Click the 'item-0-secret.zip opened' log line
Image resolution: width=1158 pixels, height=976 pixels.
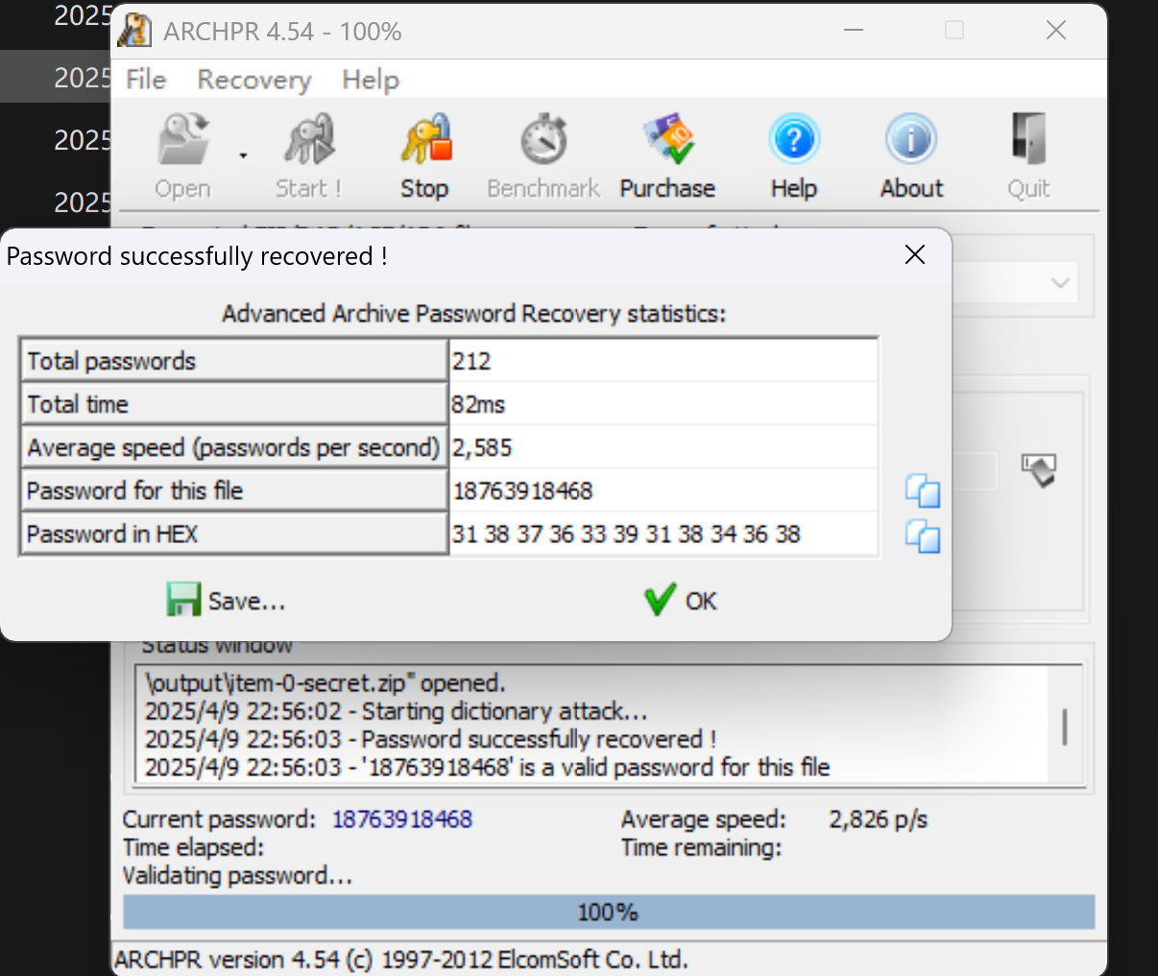[x=325, y=683]
